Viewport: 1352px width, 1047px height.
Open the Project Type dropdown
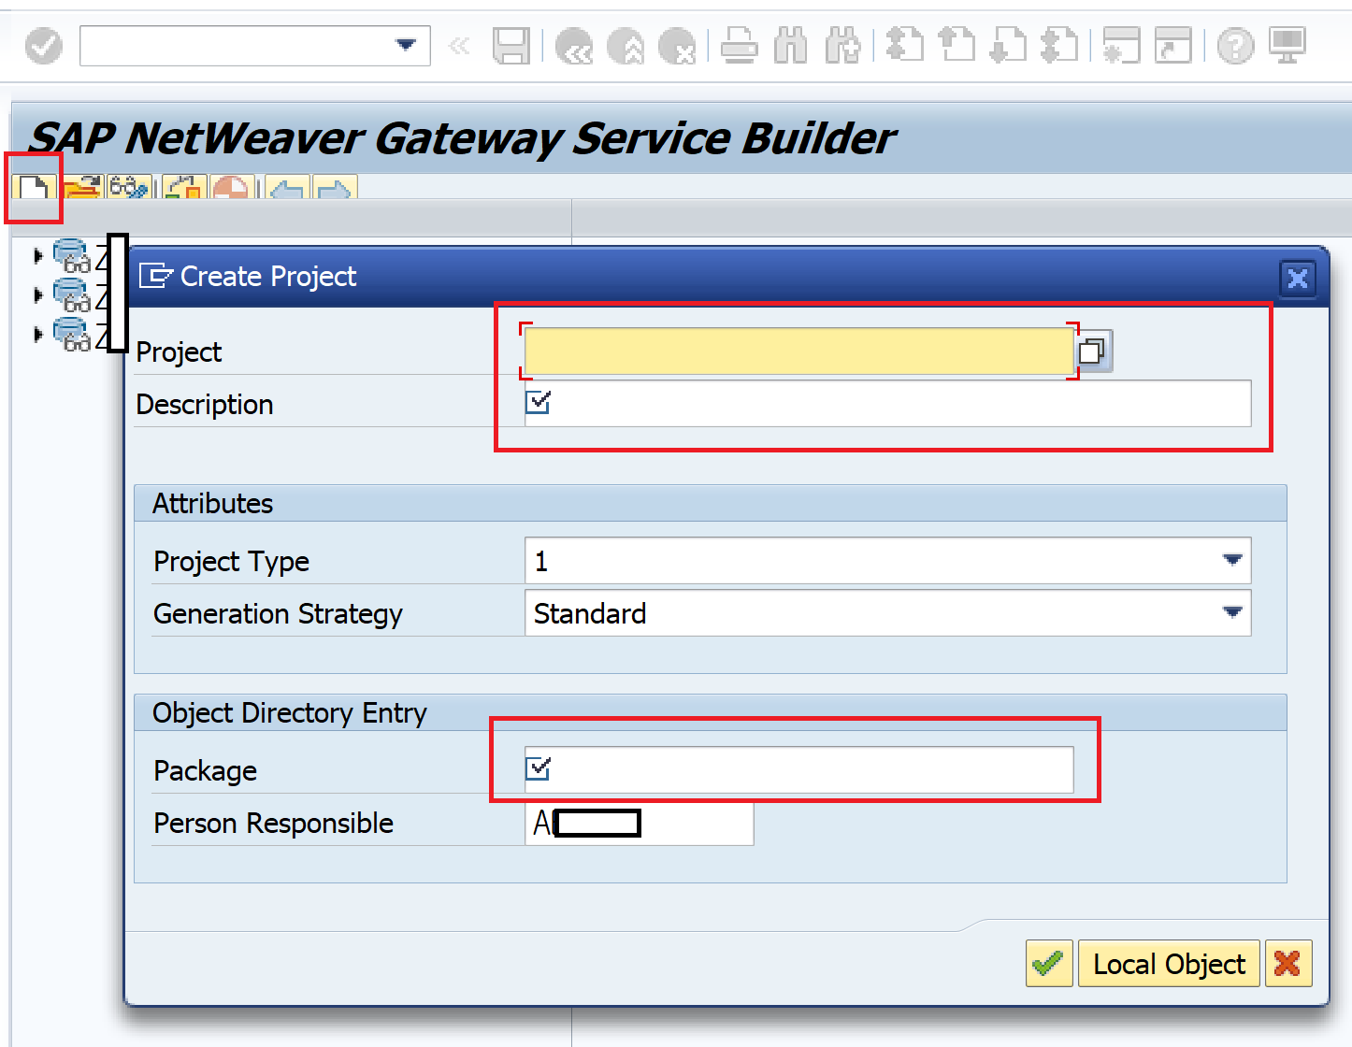(1232, 560)
